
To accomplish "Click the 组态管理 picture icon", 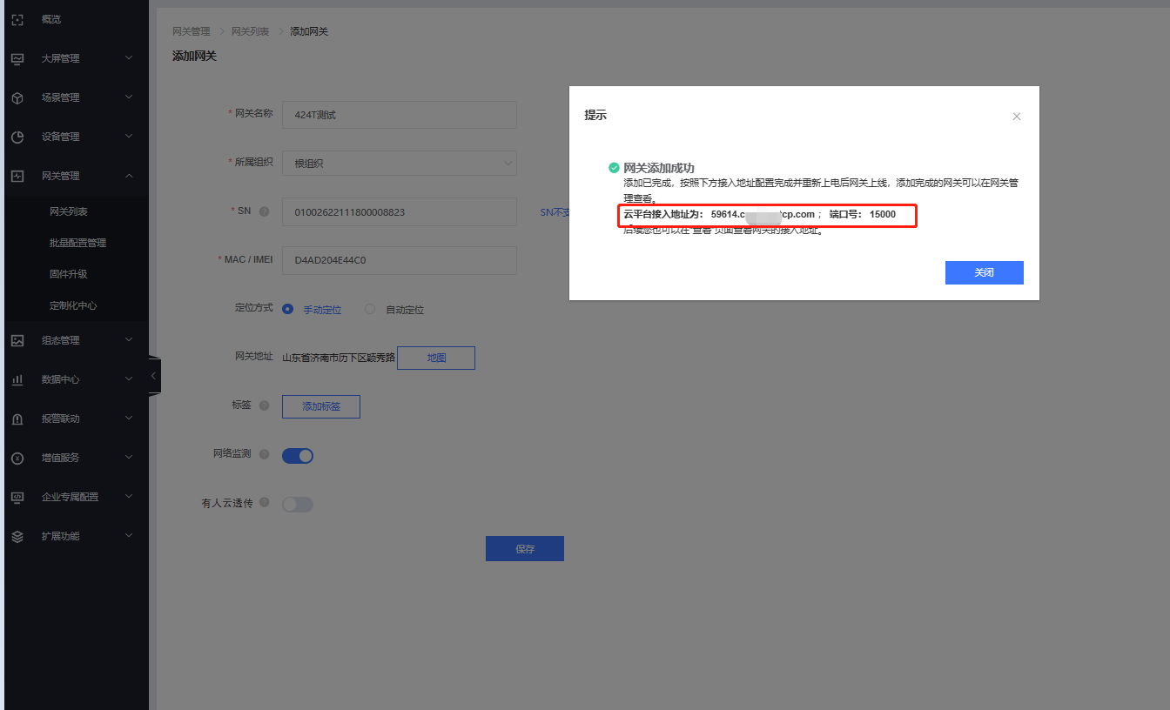I will (x=17, y=340).
